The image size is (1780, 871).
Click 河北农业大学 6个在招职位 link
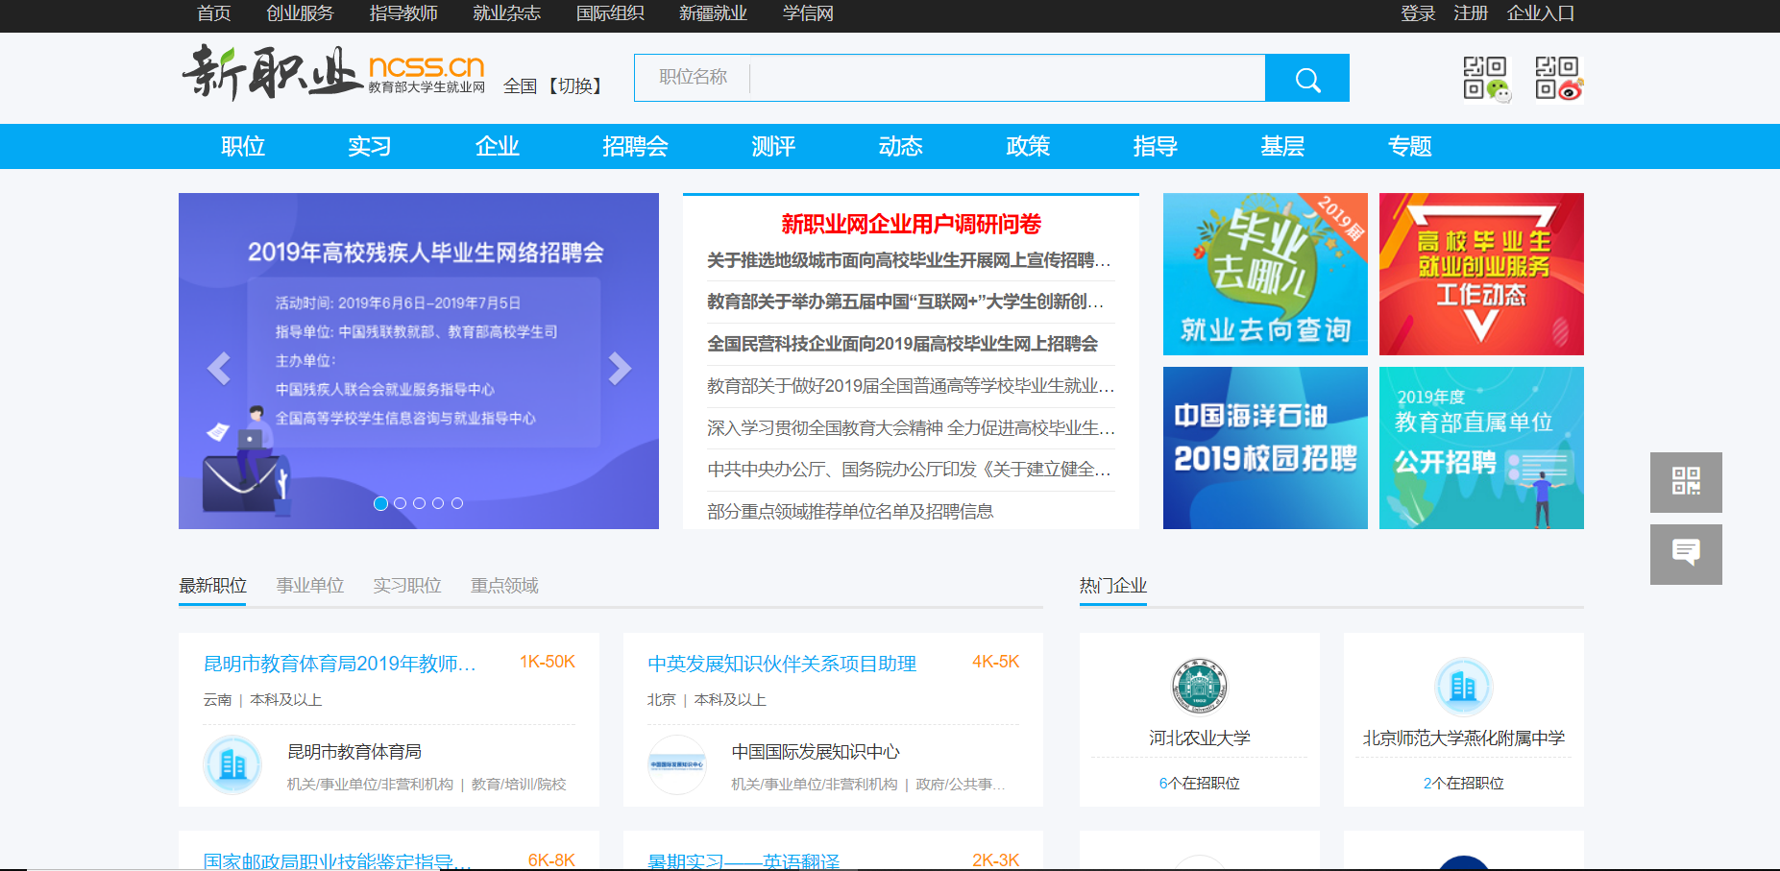click(1200, 783)
